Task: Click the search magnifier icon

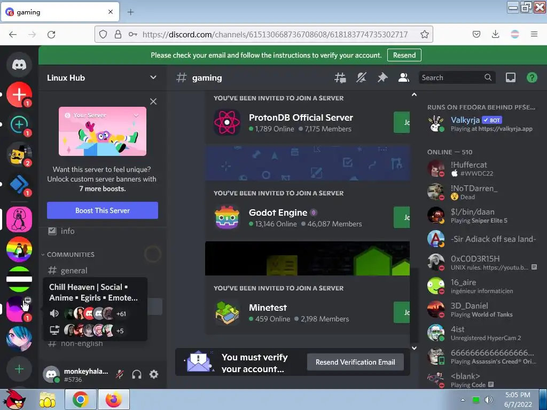Action: [x=488, y=77]
